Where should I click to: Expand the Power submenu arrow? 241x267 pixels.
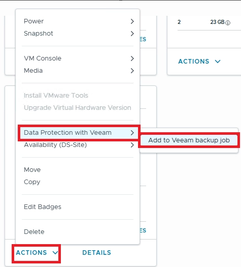(x=132, y=21)
